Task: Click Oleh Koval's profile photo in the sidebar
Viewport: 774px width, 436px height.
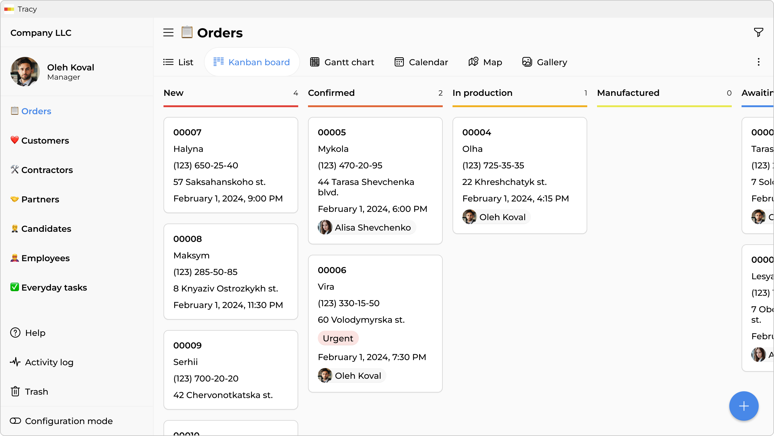Action: click(x=25, y=72)
